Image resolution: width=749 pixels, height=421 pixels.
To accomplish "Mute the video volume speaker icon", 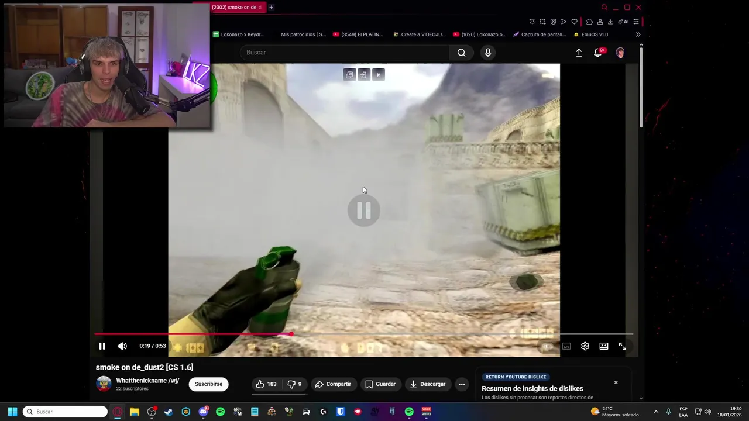I will tap(122, 346).
